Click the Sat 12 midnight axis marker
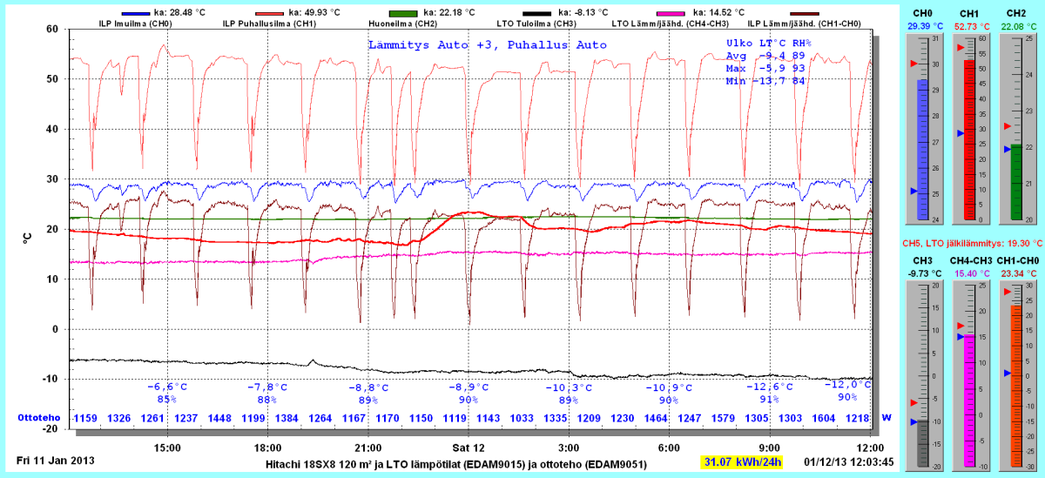Image resolution: width=1045 pixels, height=478 pixels. [469, 448]
